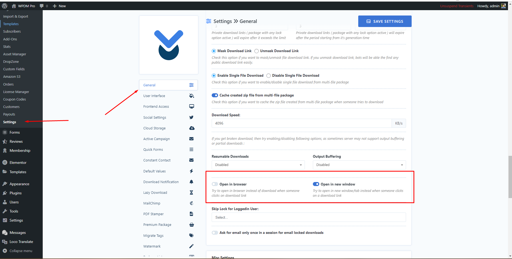Click the Download Speed input field
The width and height of the screenshot is (512, 259).
click(302, 123)
